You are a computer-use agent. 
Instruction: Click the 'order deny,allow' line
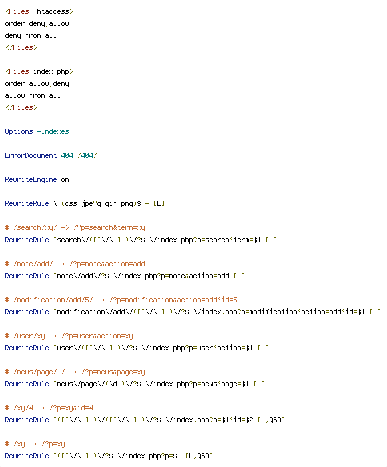(x=37, y=24)
